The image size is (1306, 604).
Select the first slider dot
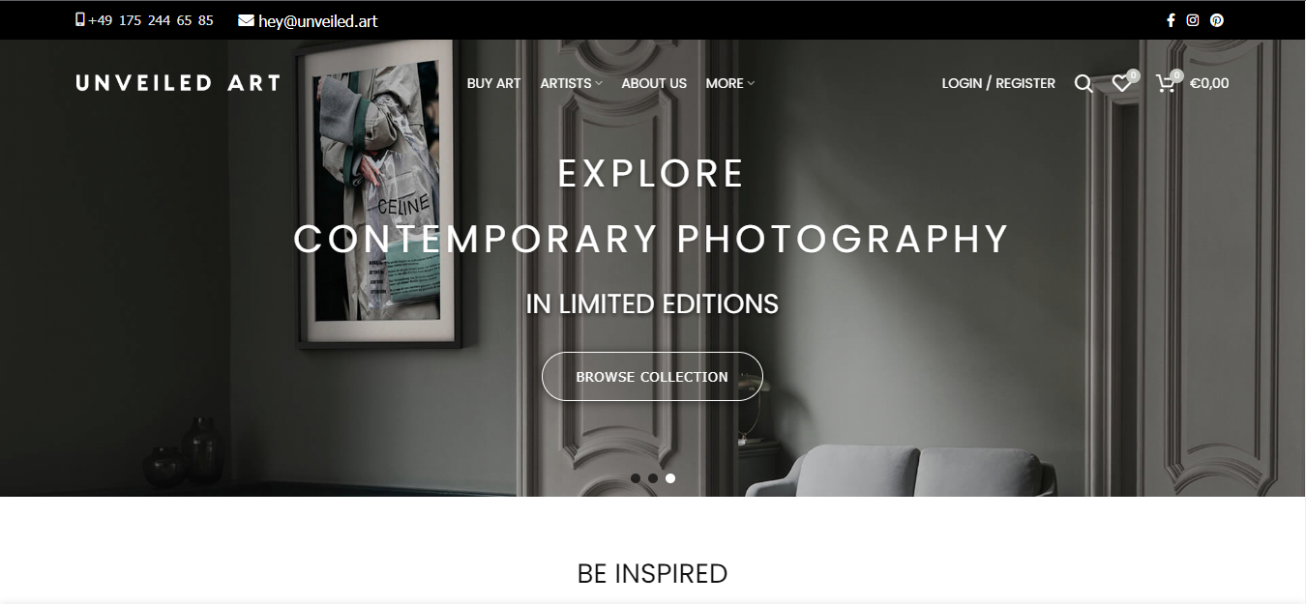pyautogui.click(x=636, y=478)
